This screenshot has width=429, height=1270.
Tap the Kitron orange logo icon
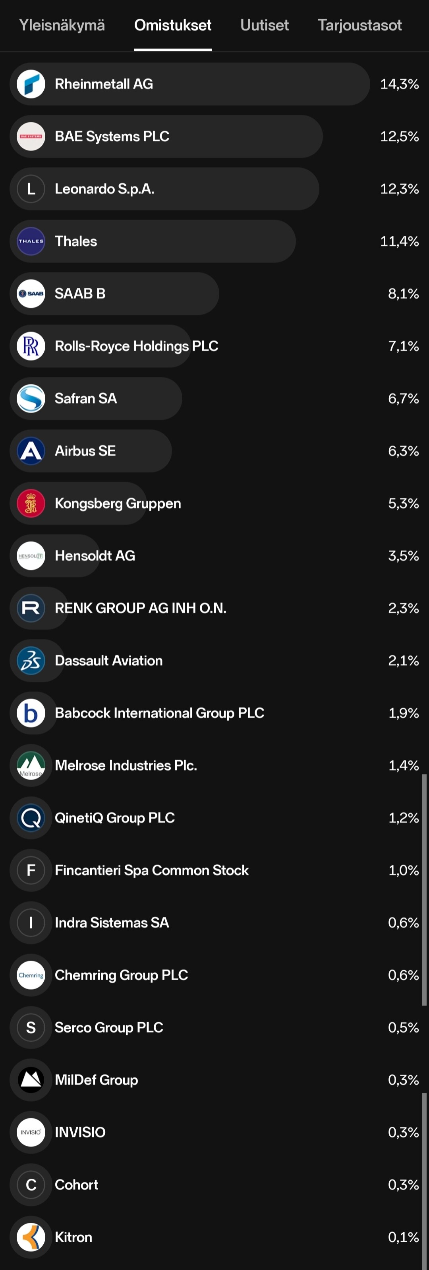pos(31,1237)
